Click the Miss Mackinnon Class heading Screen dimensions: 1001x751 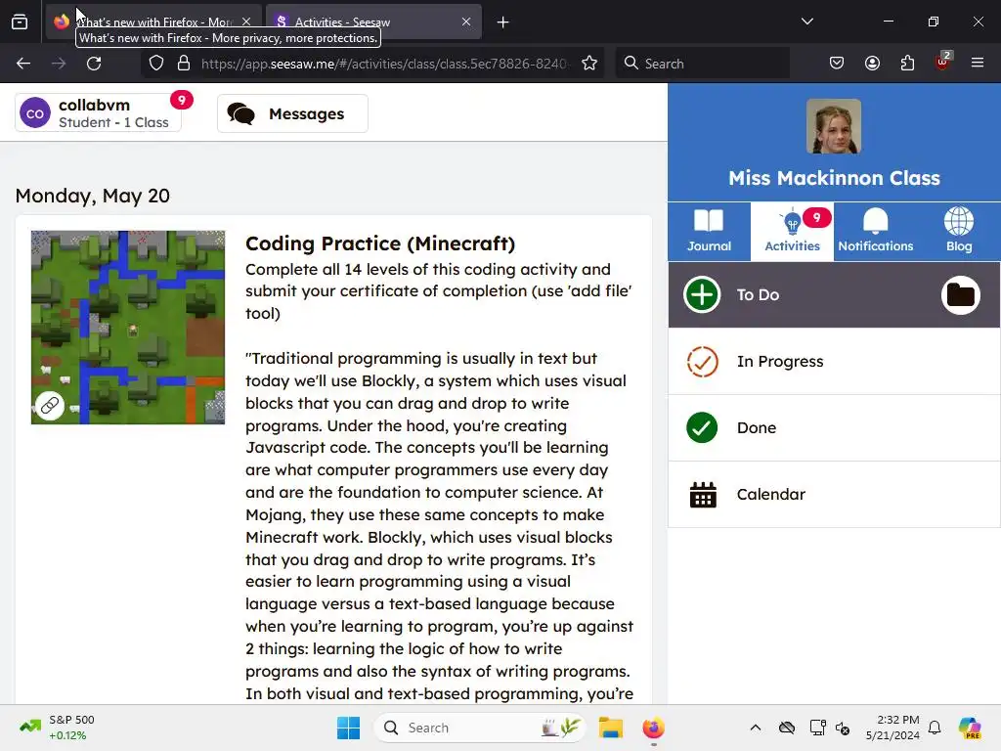point(834,178)
